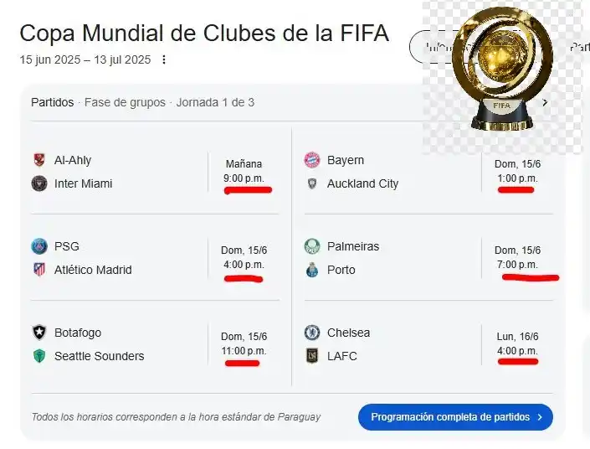Click the Copa Mundial de Clubes title
The image size is (590, 449).
tap(204, 33)
